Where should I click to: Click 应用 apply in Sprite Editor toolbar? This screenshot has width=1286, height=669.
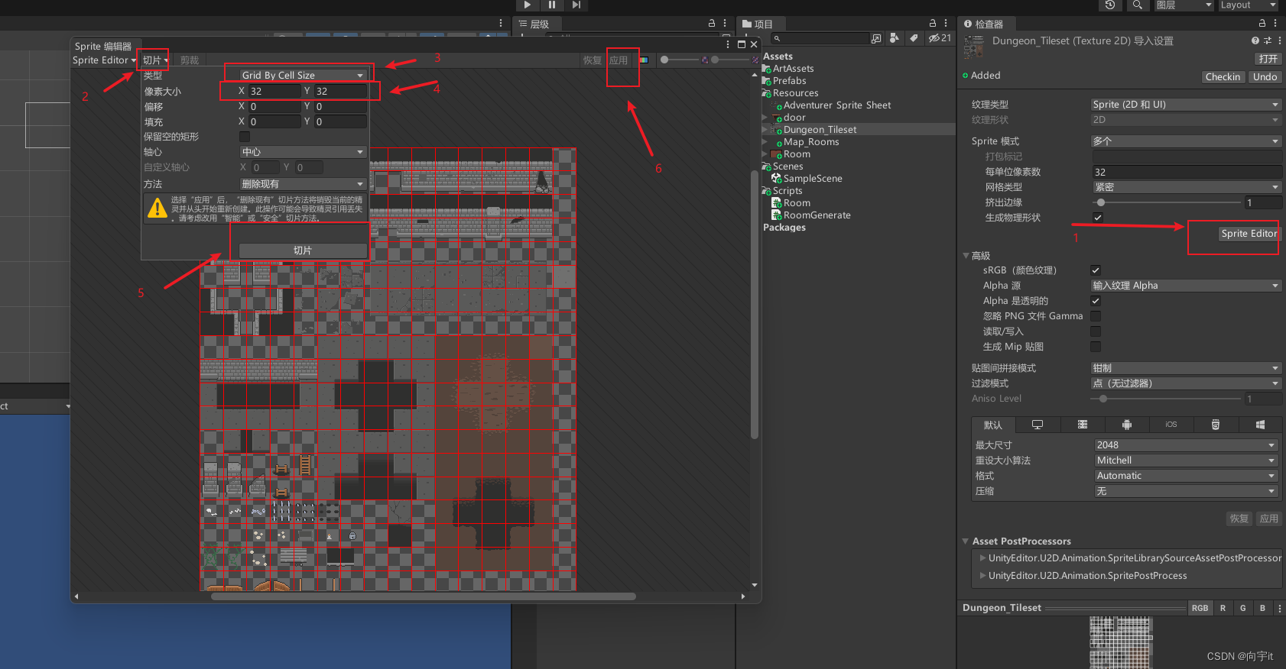point(619,60)
